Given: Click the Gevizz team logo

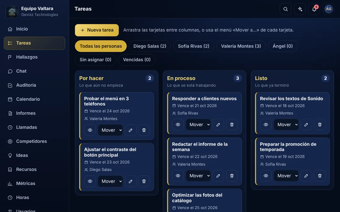Looking at the screenshot, I should 12,12.
